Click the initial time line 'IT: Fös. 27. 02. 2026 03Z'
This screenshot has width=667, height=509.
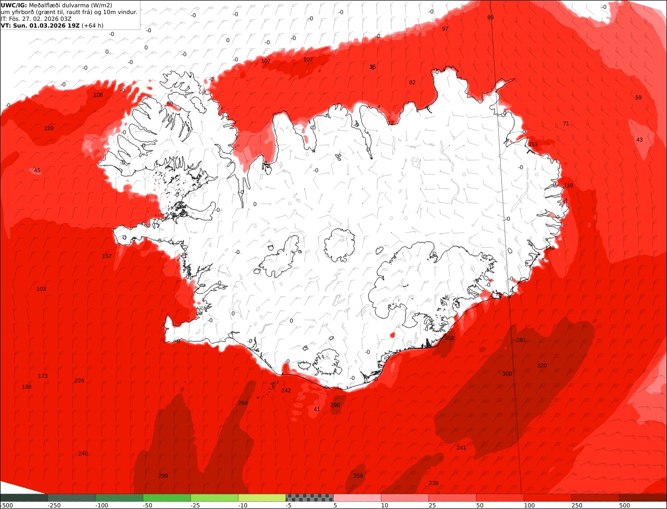(36, 19)
